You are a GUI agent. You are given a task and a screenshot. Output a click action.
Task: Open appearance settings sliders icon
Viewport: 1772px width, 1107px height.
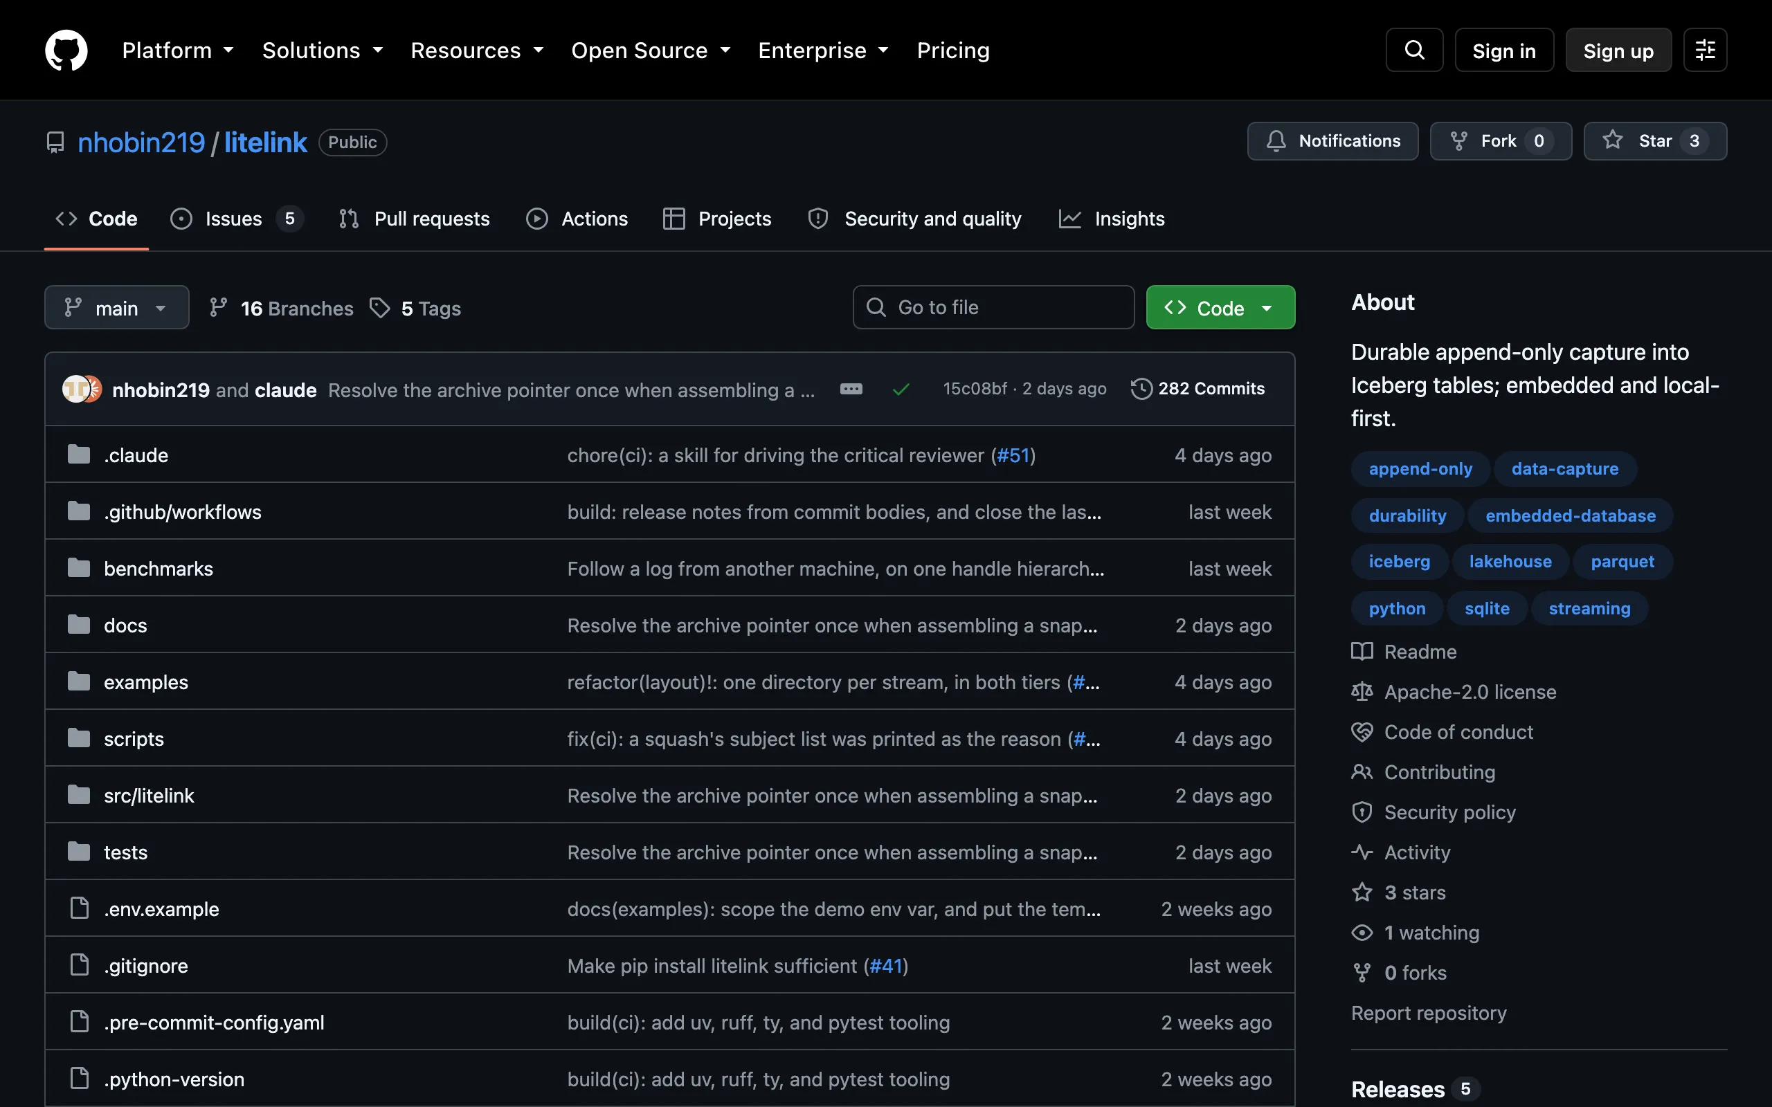click(1705, 50)
